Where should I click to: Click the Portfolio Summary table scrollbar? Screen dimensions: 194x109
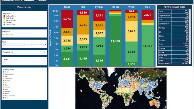(190, 35)
